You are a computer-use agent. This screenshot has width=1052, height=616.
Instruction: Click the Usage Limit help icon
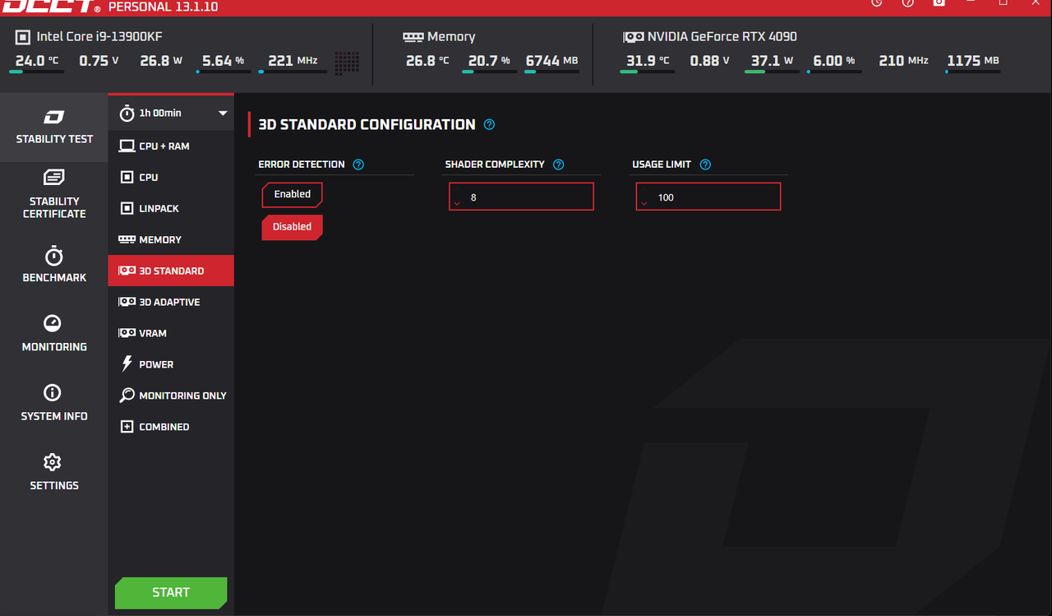[x=705, y=164]
